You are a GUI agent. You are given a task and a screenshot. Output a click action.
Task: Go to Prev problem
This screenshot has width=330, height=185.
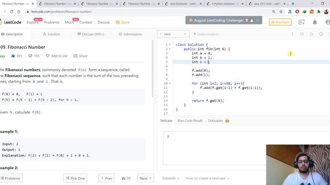click(x=107, y=178)
